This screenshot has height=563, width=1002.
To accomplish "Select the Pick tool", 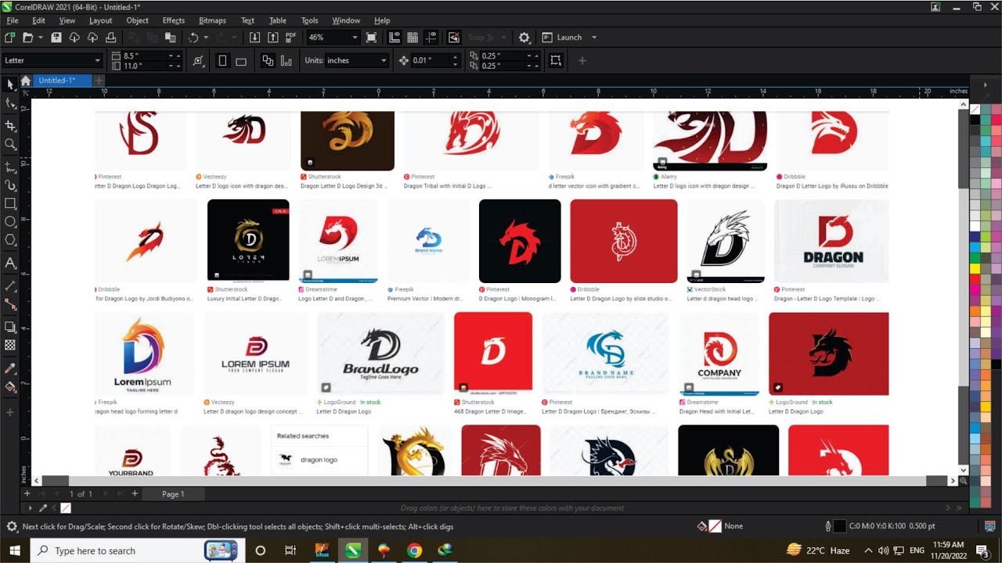I will [10, 84].
